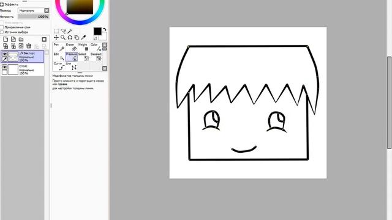Toggle the pen link box on Вектор1 layer
The image size is (392, 220).
4,59
